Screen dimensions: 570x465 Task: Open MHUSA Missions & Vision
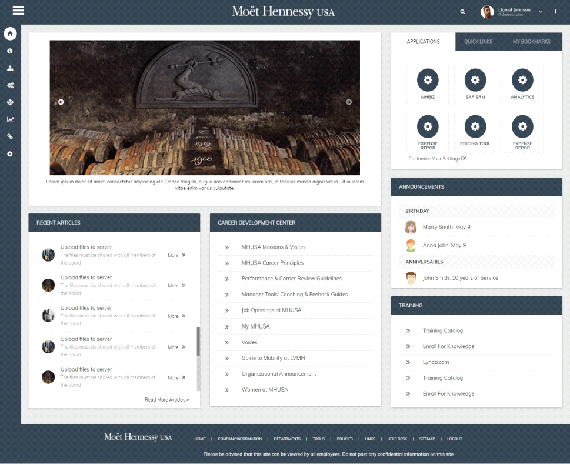coord(273,247)
